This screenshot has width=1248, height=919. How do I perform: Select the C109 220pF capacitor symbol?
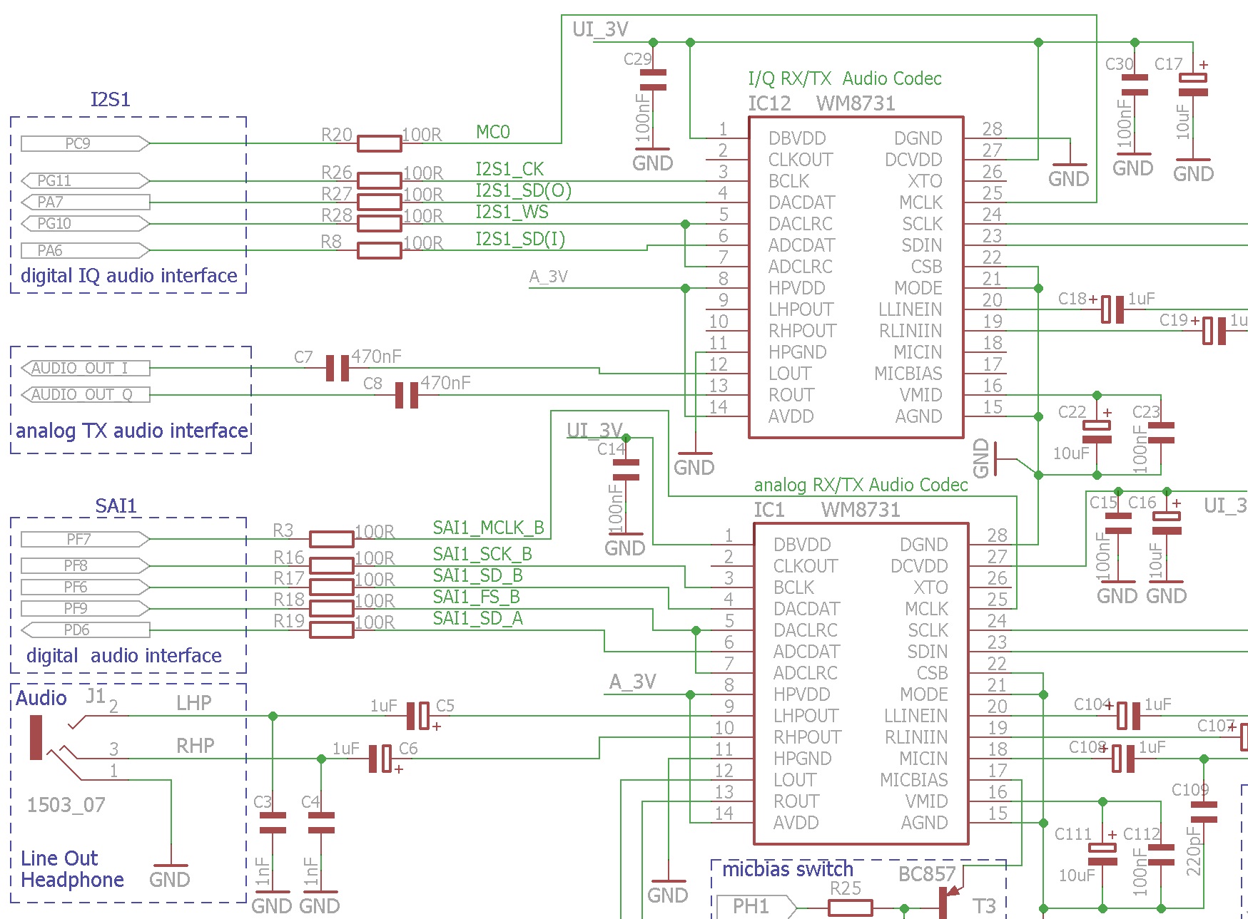click(1204, 812)
